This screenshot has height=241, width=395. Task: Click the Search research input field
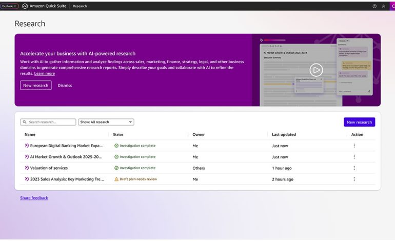click(48, 122)
